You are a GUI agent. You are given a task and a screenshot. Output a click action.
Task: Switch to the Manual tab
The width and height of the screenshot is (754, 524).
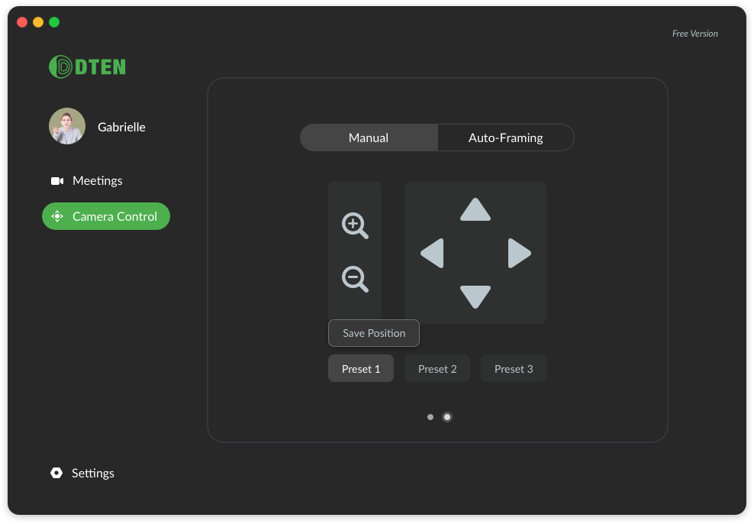click(x=369, y=137)
